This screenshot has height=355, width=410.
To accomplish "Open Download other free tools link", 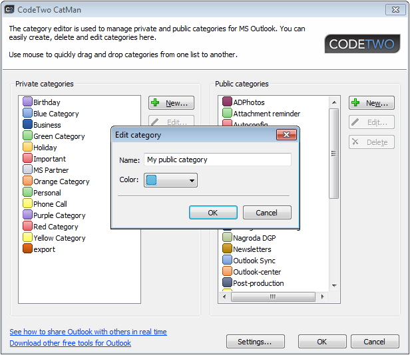I will click(70, 343).
